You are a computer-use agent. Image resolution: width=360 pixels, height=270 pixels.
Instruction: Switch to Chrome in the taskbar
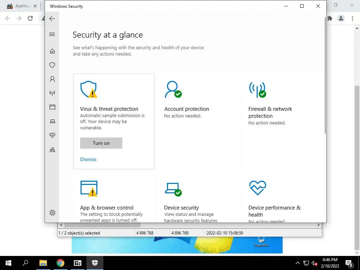click(60, 263)
